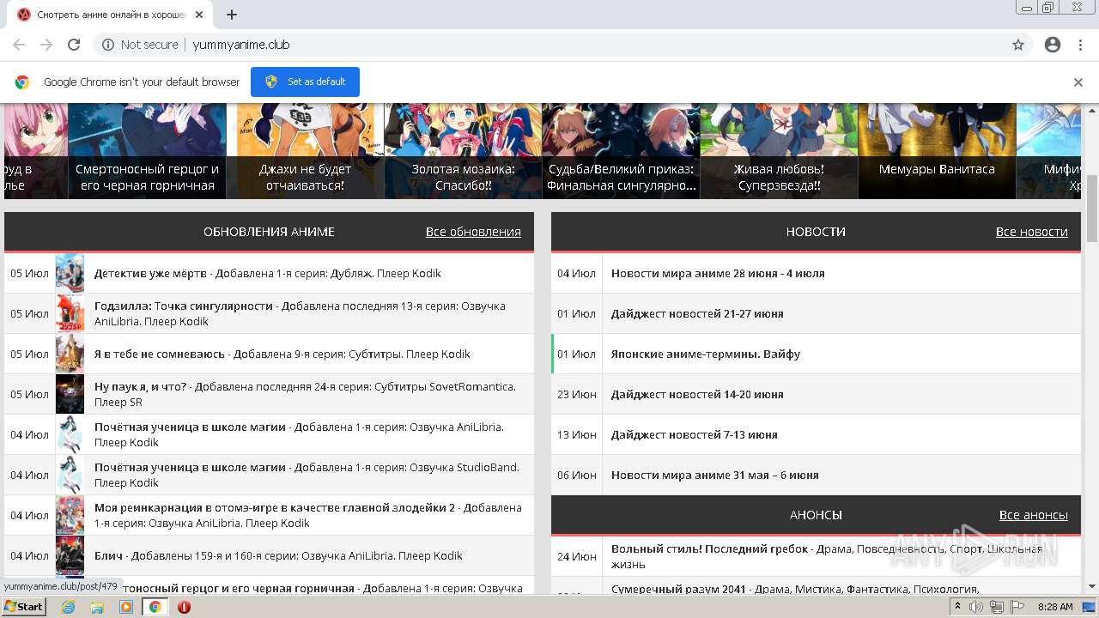Click the page vertical scrollbar thumb
The width and height of the screenshot is (1099, 618).
click(1092, 209)
